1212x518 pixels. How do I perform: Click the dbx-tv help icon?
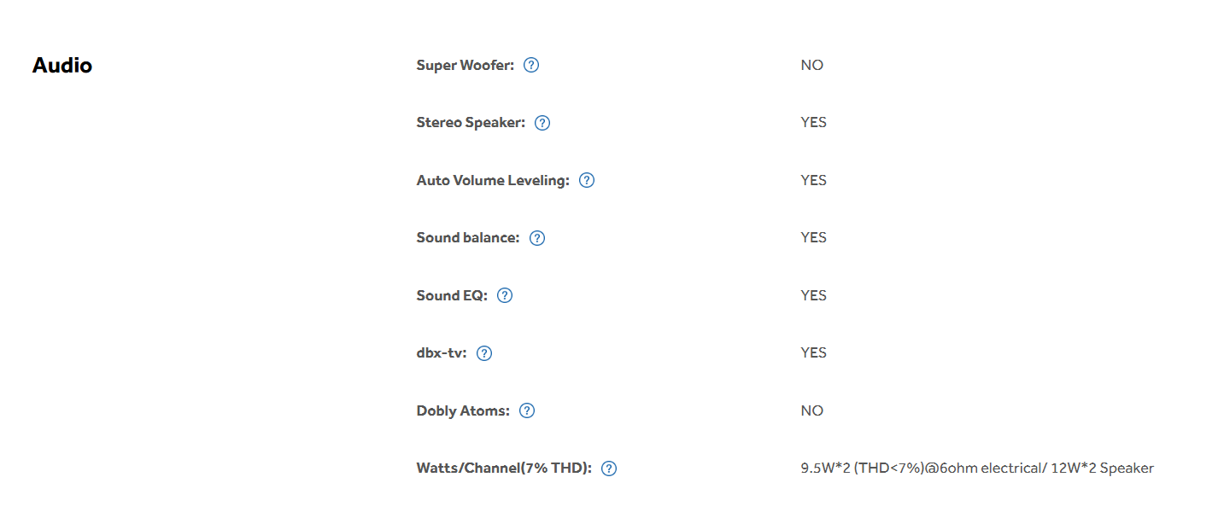coord(484,353)
